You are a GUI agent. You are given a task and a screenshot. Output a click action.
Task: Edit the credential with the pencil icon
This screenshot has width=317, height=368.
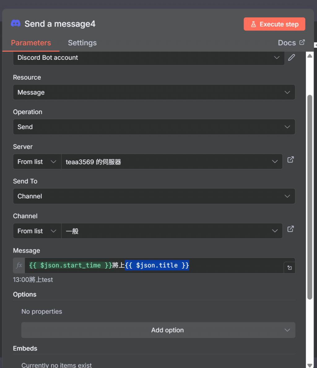[291, 58]
